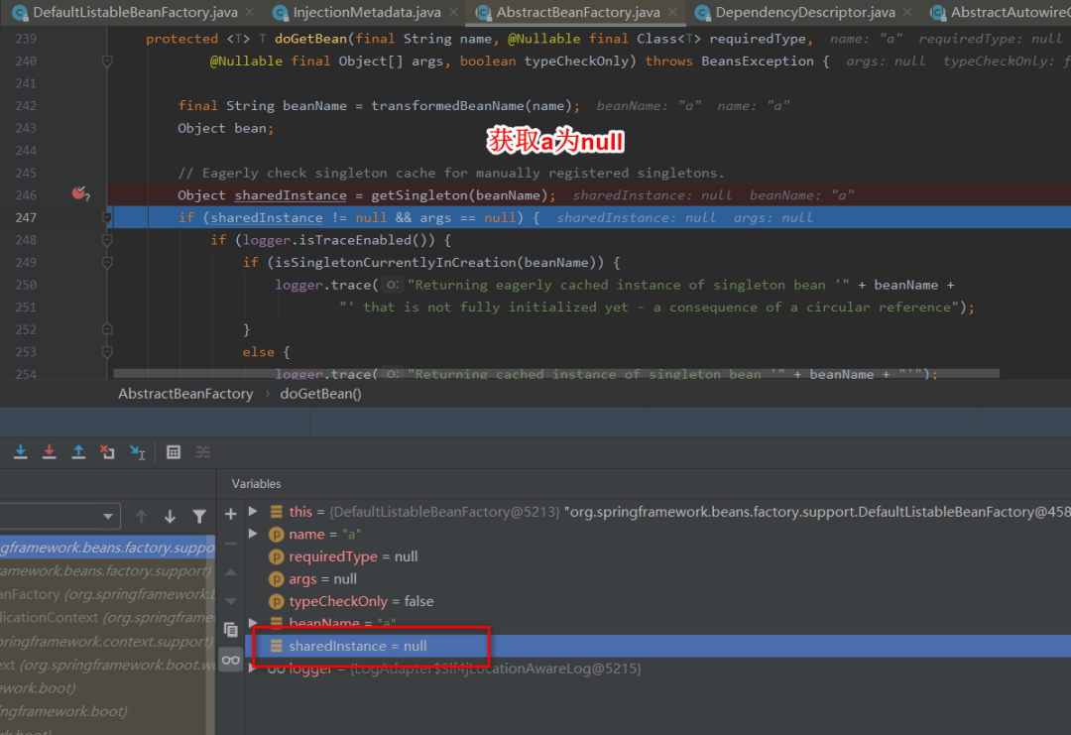Collapse the code fold marker at line 248
Screen dimensions: 1071x735
107,240
